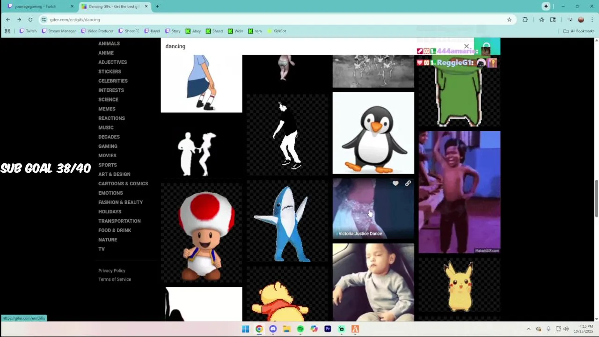This screenshot has height=337, width=599.
Task: Open the media controls icon in toolbar
Action: pyautogui.click(x=570, y=20)
